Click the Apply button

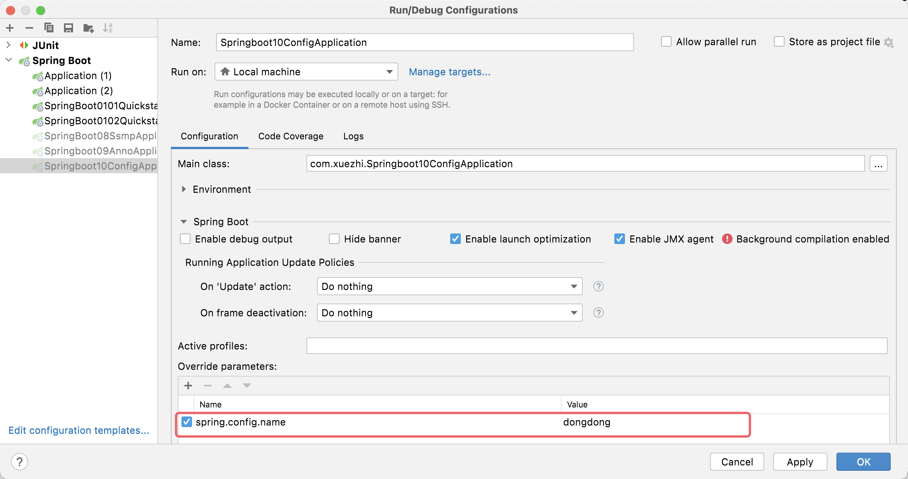(x=800, y=462)
